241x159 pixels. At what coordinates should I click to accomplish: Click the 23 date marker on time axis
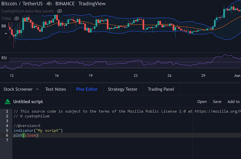point(136,76)
